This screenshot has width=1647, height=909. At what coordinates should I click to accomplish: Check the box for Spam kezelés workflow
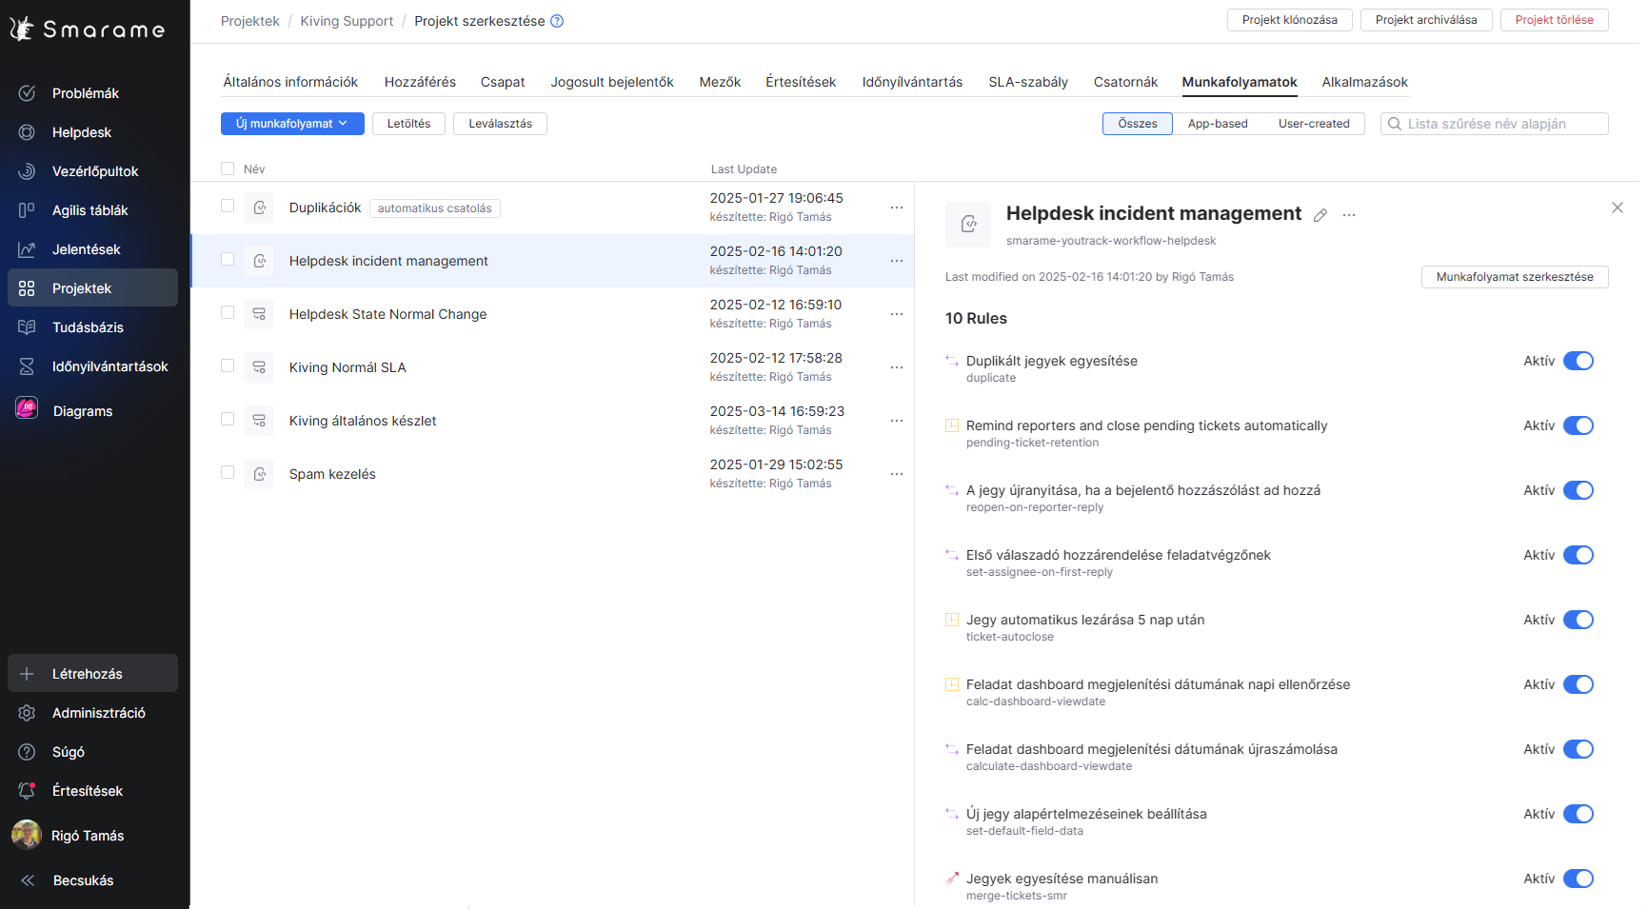[x=228, y=472]
